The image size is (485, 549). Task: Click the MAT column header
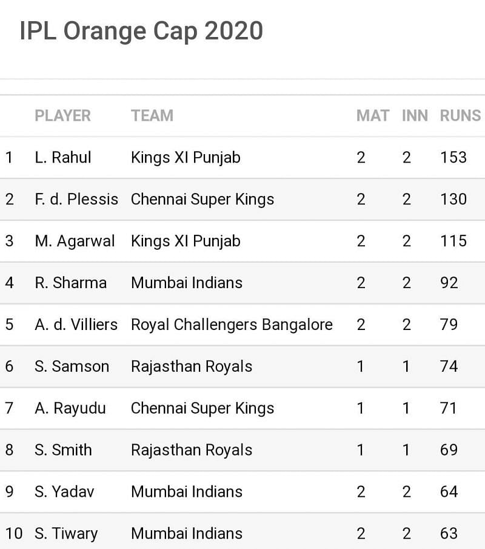coord(372,115)
